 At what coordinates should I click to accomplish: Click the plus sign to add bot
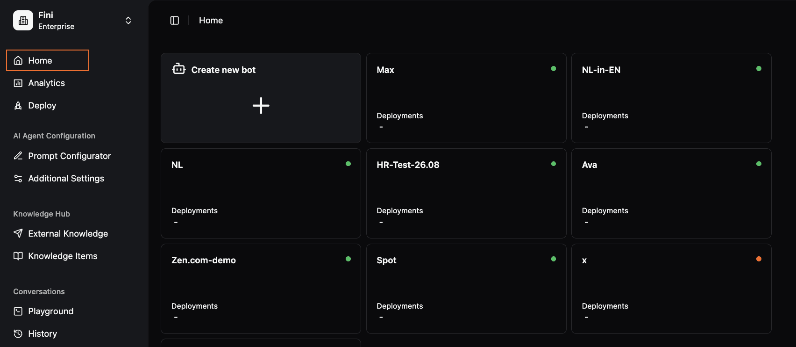pyautogui.click(x=261, y=106)
